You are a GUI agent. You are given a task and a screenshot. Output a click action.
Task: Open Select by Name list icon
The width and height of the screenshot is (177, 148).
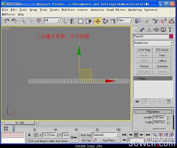click(x=73, y=21)
